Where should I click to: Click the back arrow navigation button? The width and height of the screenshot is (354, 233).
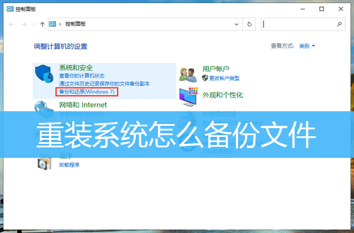pos(11,24)
